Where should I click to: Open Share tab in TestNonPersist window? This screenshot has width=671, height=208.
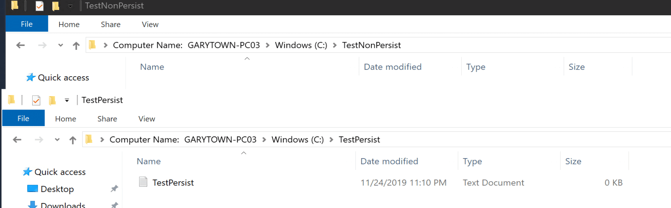pyautogui.click(x=111, y=25)
